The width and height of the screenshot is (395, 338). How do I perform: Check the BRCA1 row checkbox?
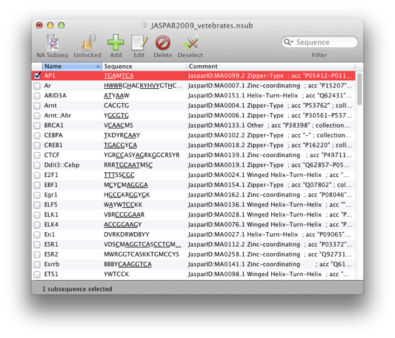(37, 126)
